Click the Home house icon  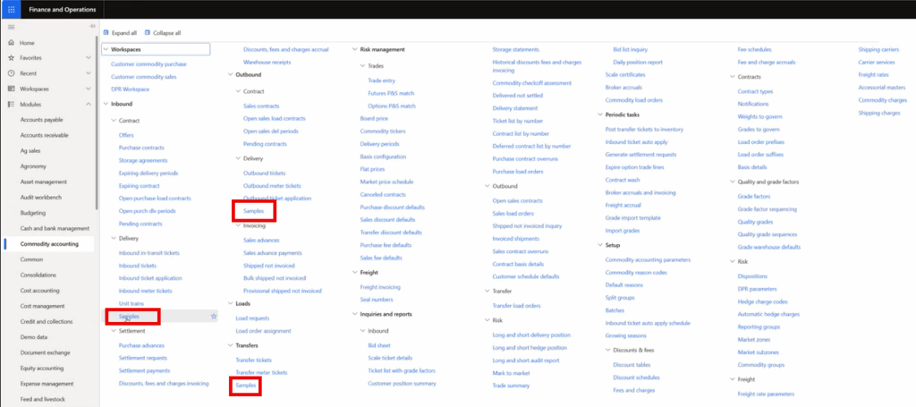(x=11, y=43)
